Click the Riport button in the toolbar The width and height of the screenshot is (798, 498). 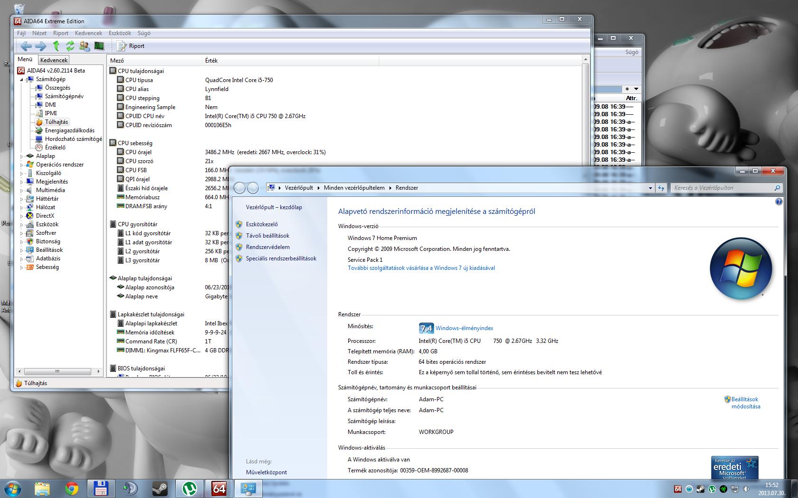pyautogui.click(x=131, y=46)
